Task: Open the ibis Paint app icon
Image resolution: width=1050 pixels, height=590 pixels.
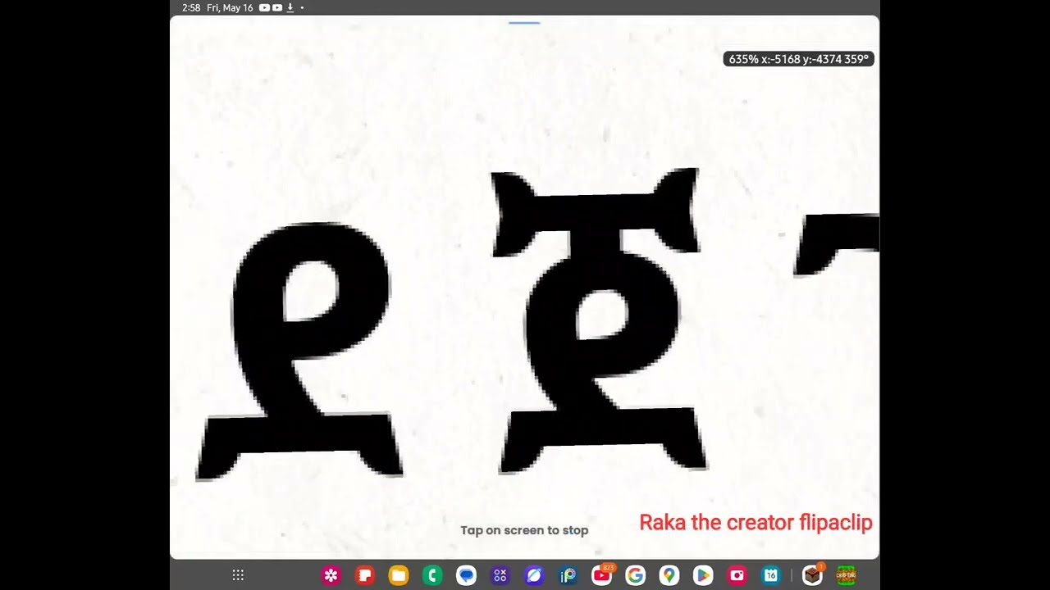Action: coord(568,576)
